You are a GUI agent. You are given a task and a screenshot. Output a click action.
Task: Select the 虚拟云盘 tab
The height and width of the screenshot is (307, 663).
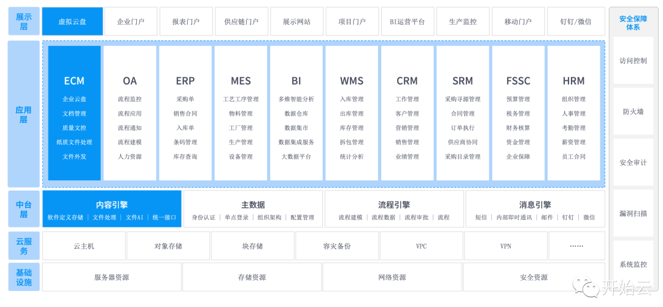pos(72,21)
